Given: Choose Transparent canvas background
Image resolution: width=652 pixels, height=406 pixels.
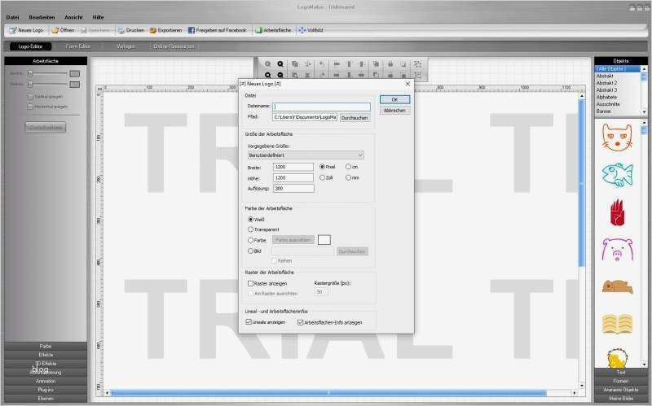Looking at the screenshot, I should click(x=251, y=229).
